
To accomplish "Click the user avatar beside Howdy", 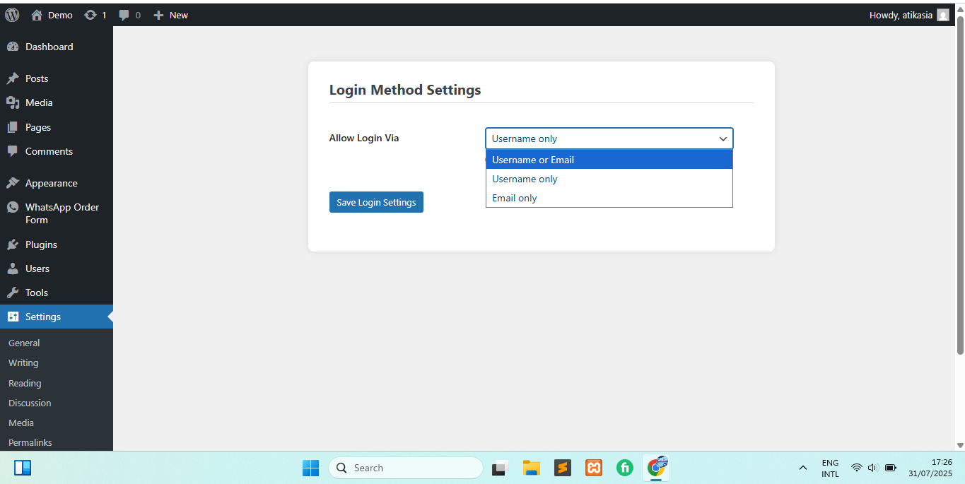I will (943, 15).
